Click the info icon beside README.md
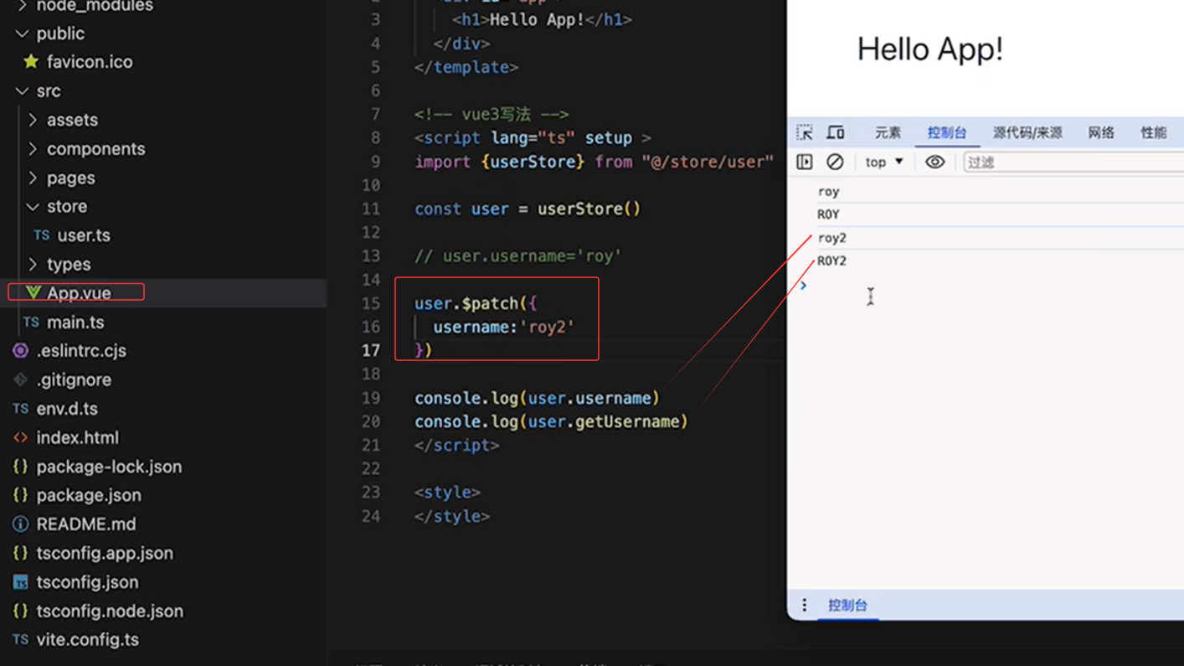 20,524
